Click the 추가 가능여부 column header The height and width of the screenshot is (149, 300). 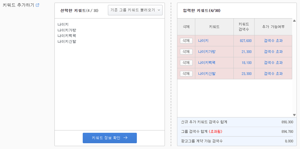[273, 27]
